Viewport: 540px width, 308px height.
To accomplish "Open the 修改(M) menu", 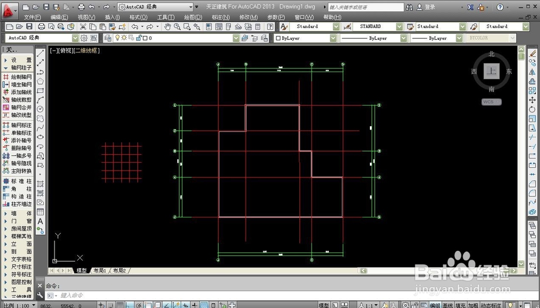I will 248,17.
